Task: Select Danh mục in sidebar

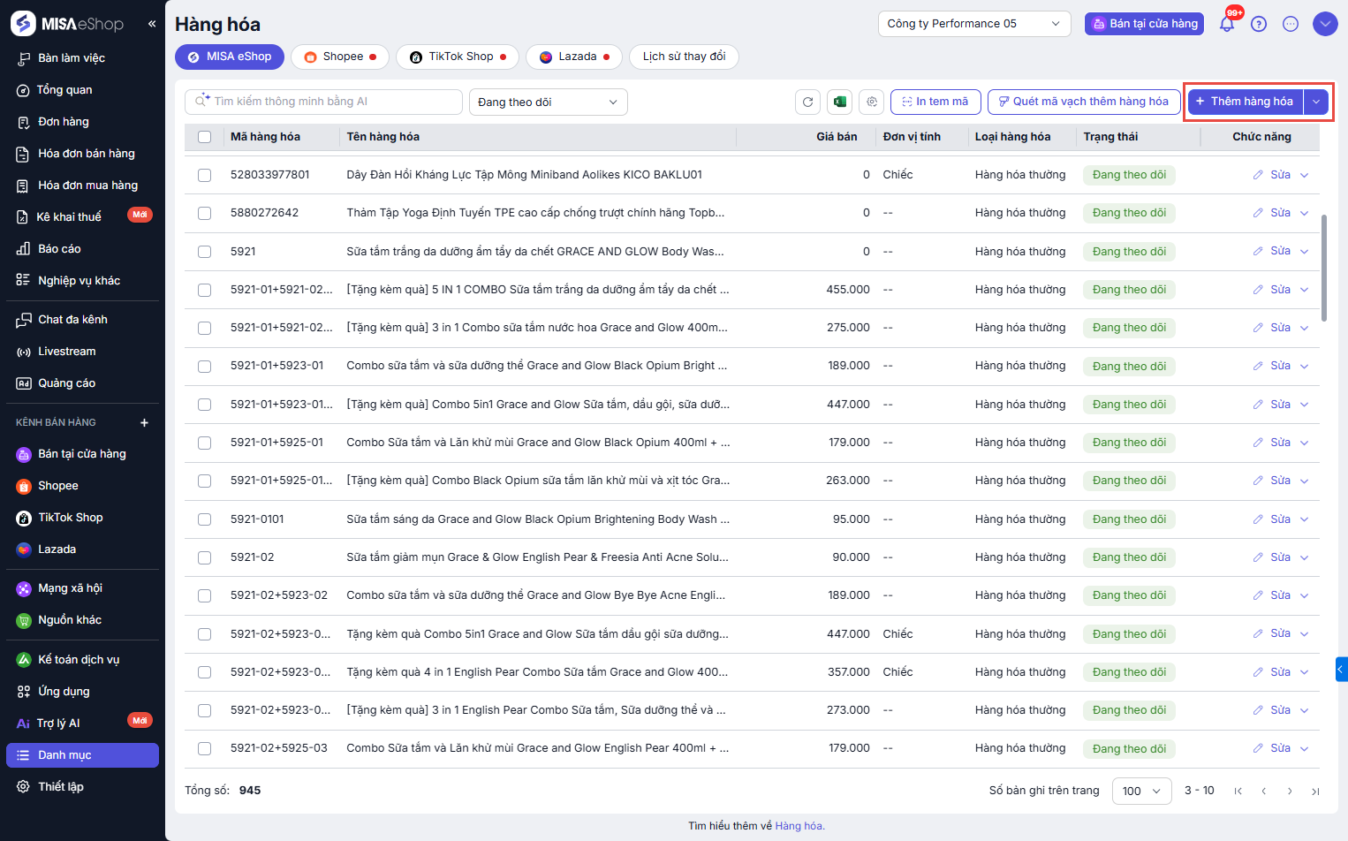Action: [x=82, y=755]
